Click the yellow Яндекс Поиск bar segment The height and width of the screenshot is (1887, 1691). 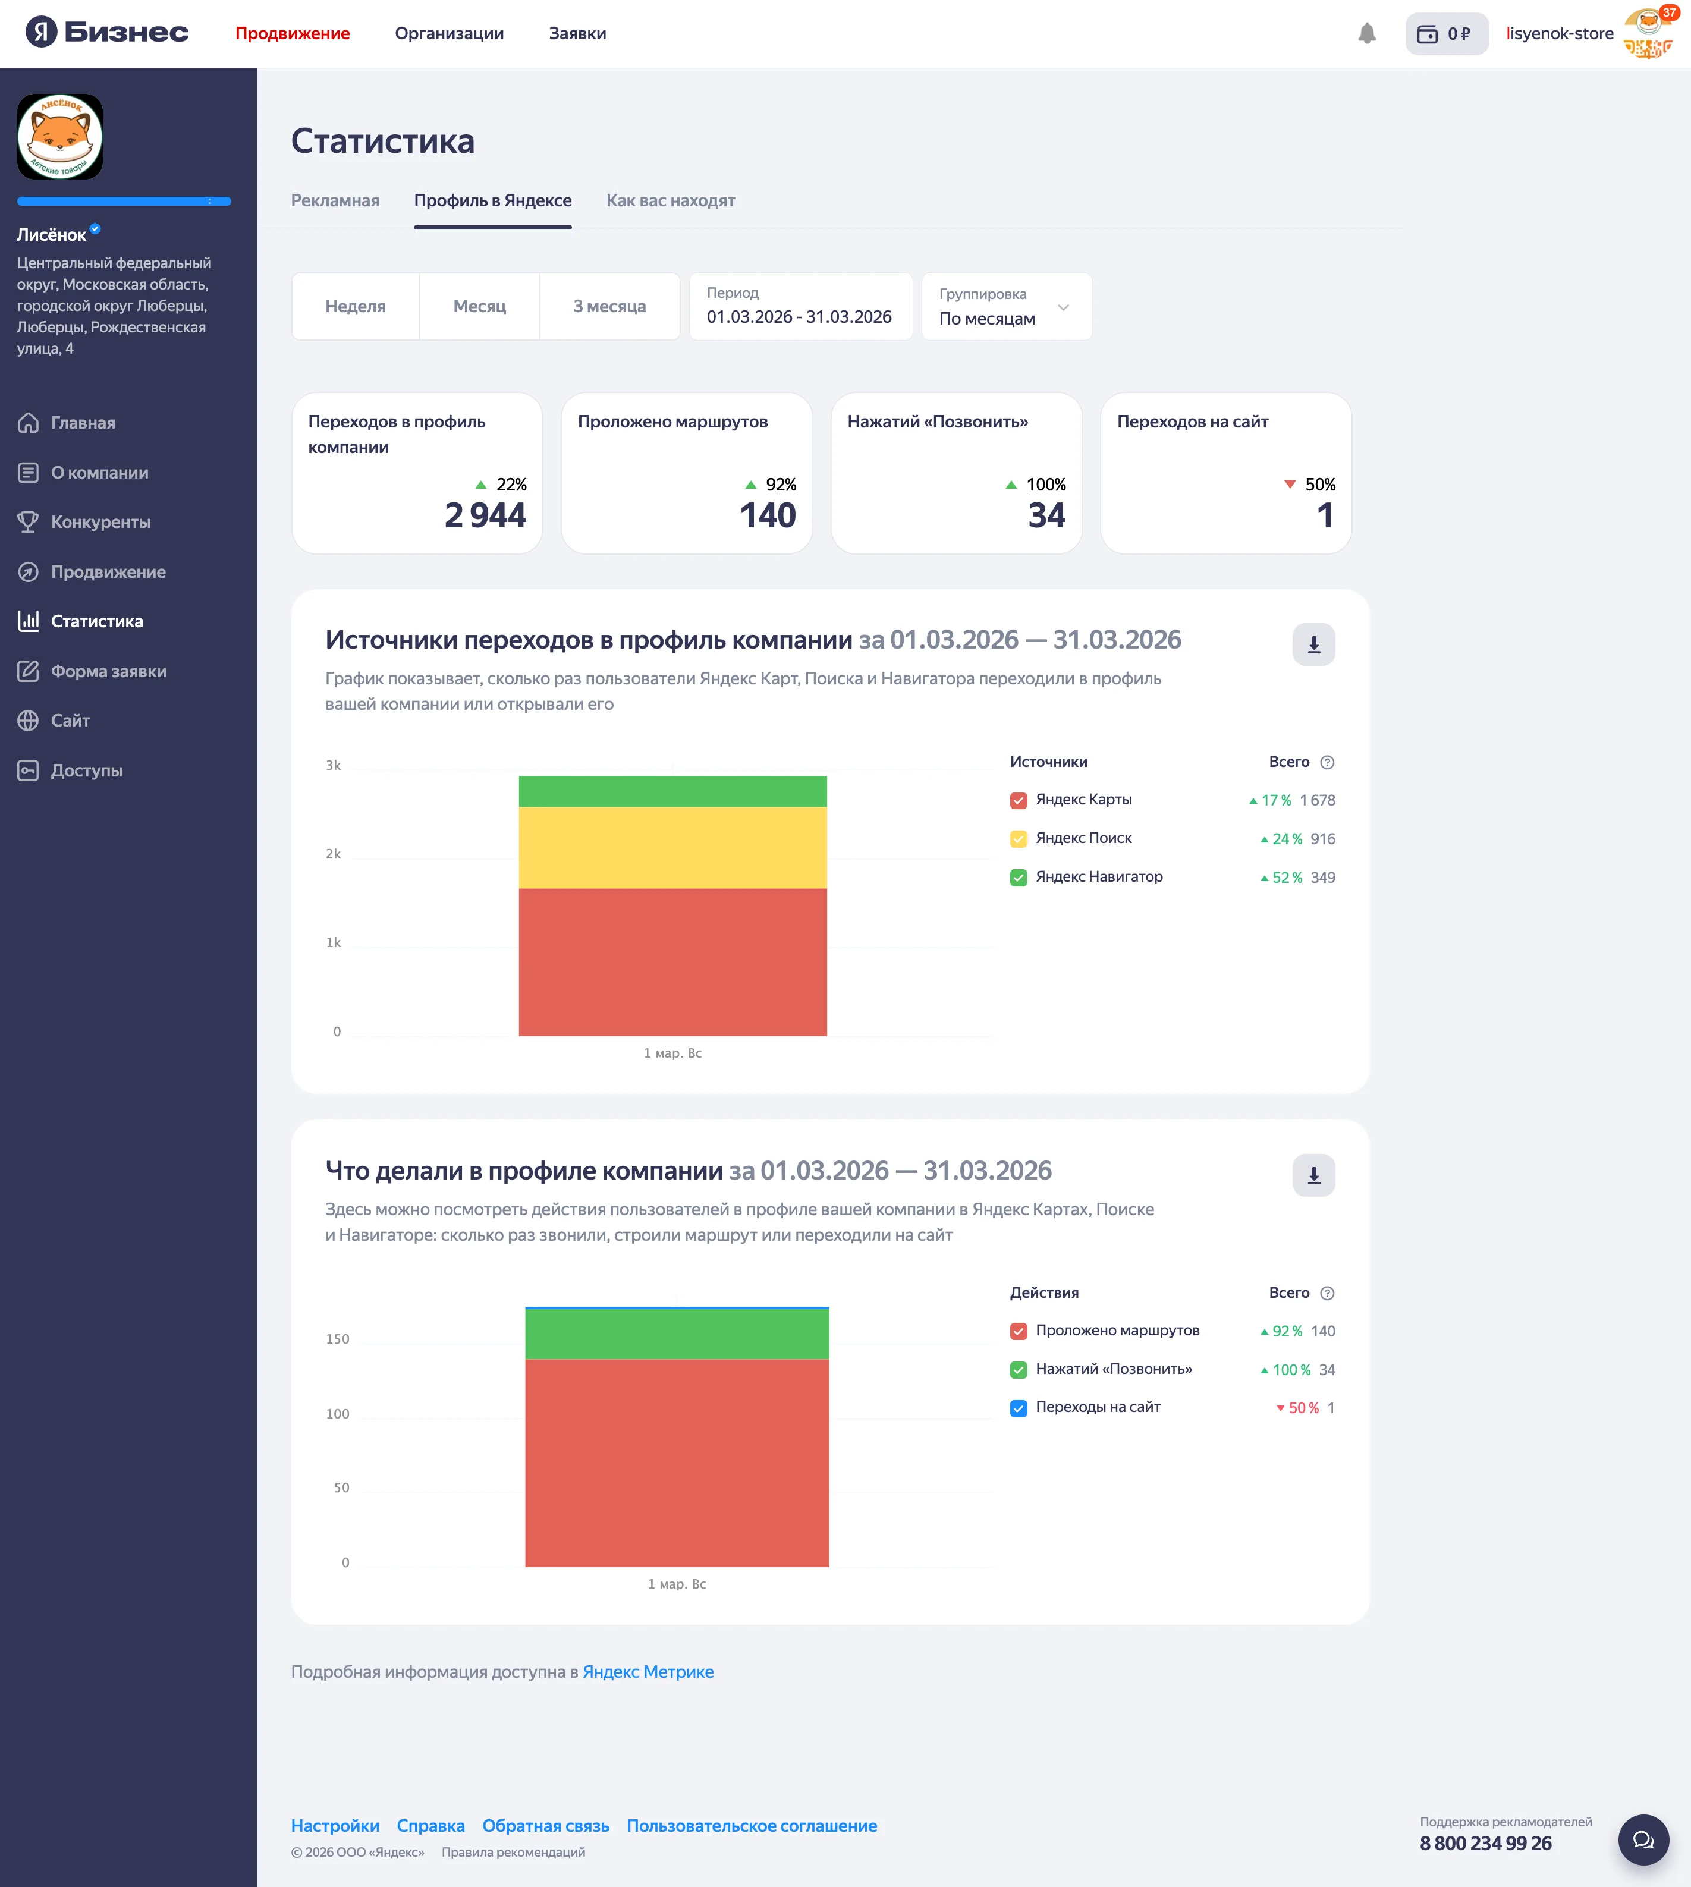tap(672, 847)
